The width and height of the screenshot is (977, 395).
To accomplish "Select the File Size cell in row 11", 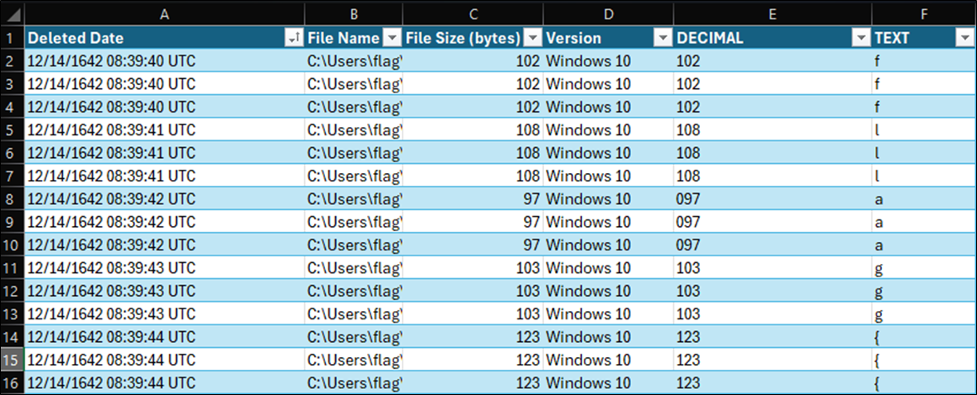I will (472, 268).
